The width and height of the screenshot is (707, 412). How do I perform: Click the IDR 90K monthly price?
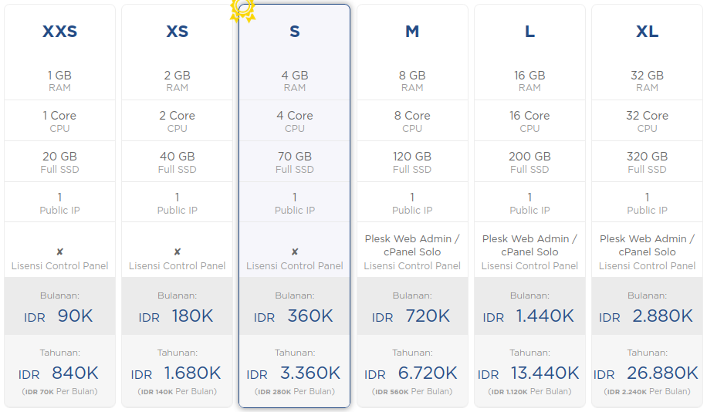[59, 316]
